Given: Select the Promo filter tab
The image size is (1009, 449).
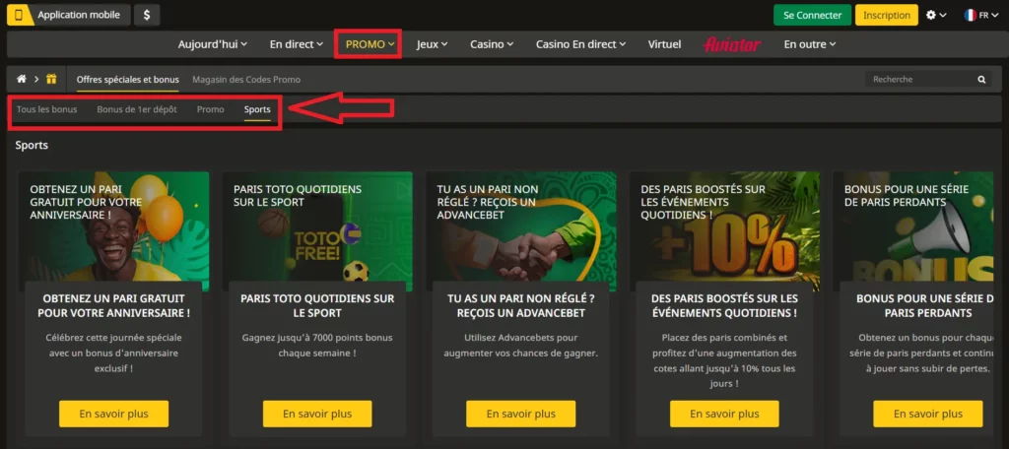Looking at the screenshot, I should point(211,109).
